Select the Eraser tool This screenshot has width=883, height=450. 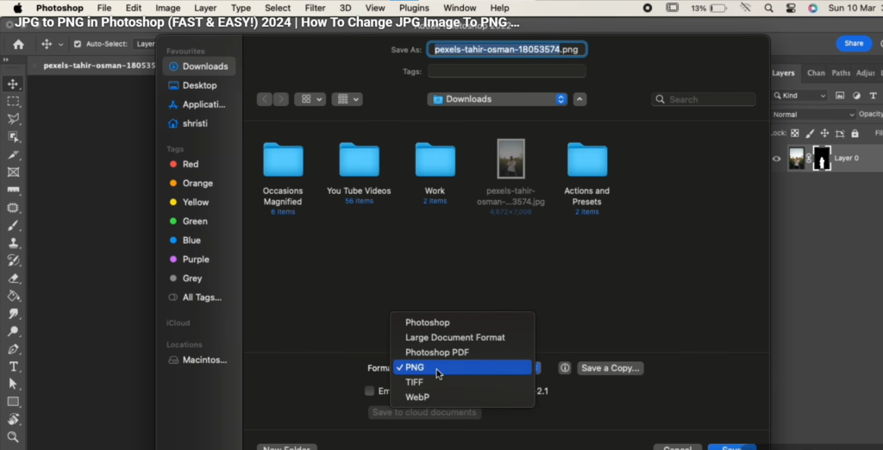click(13, 278)
